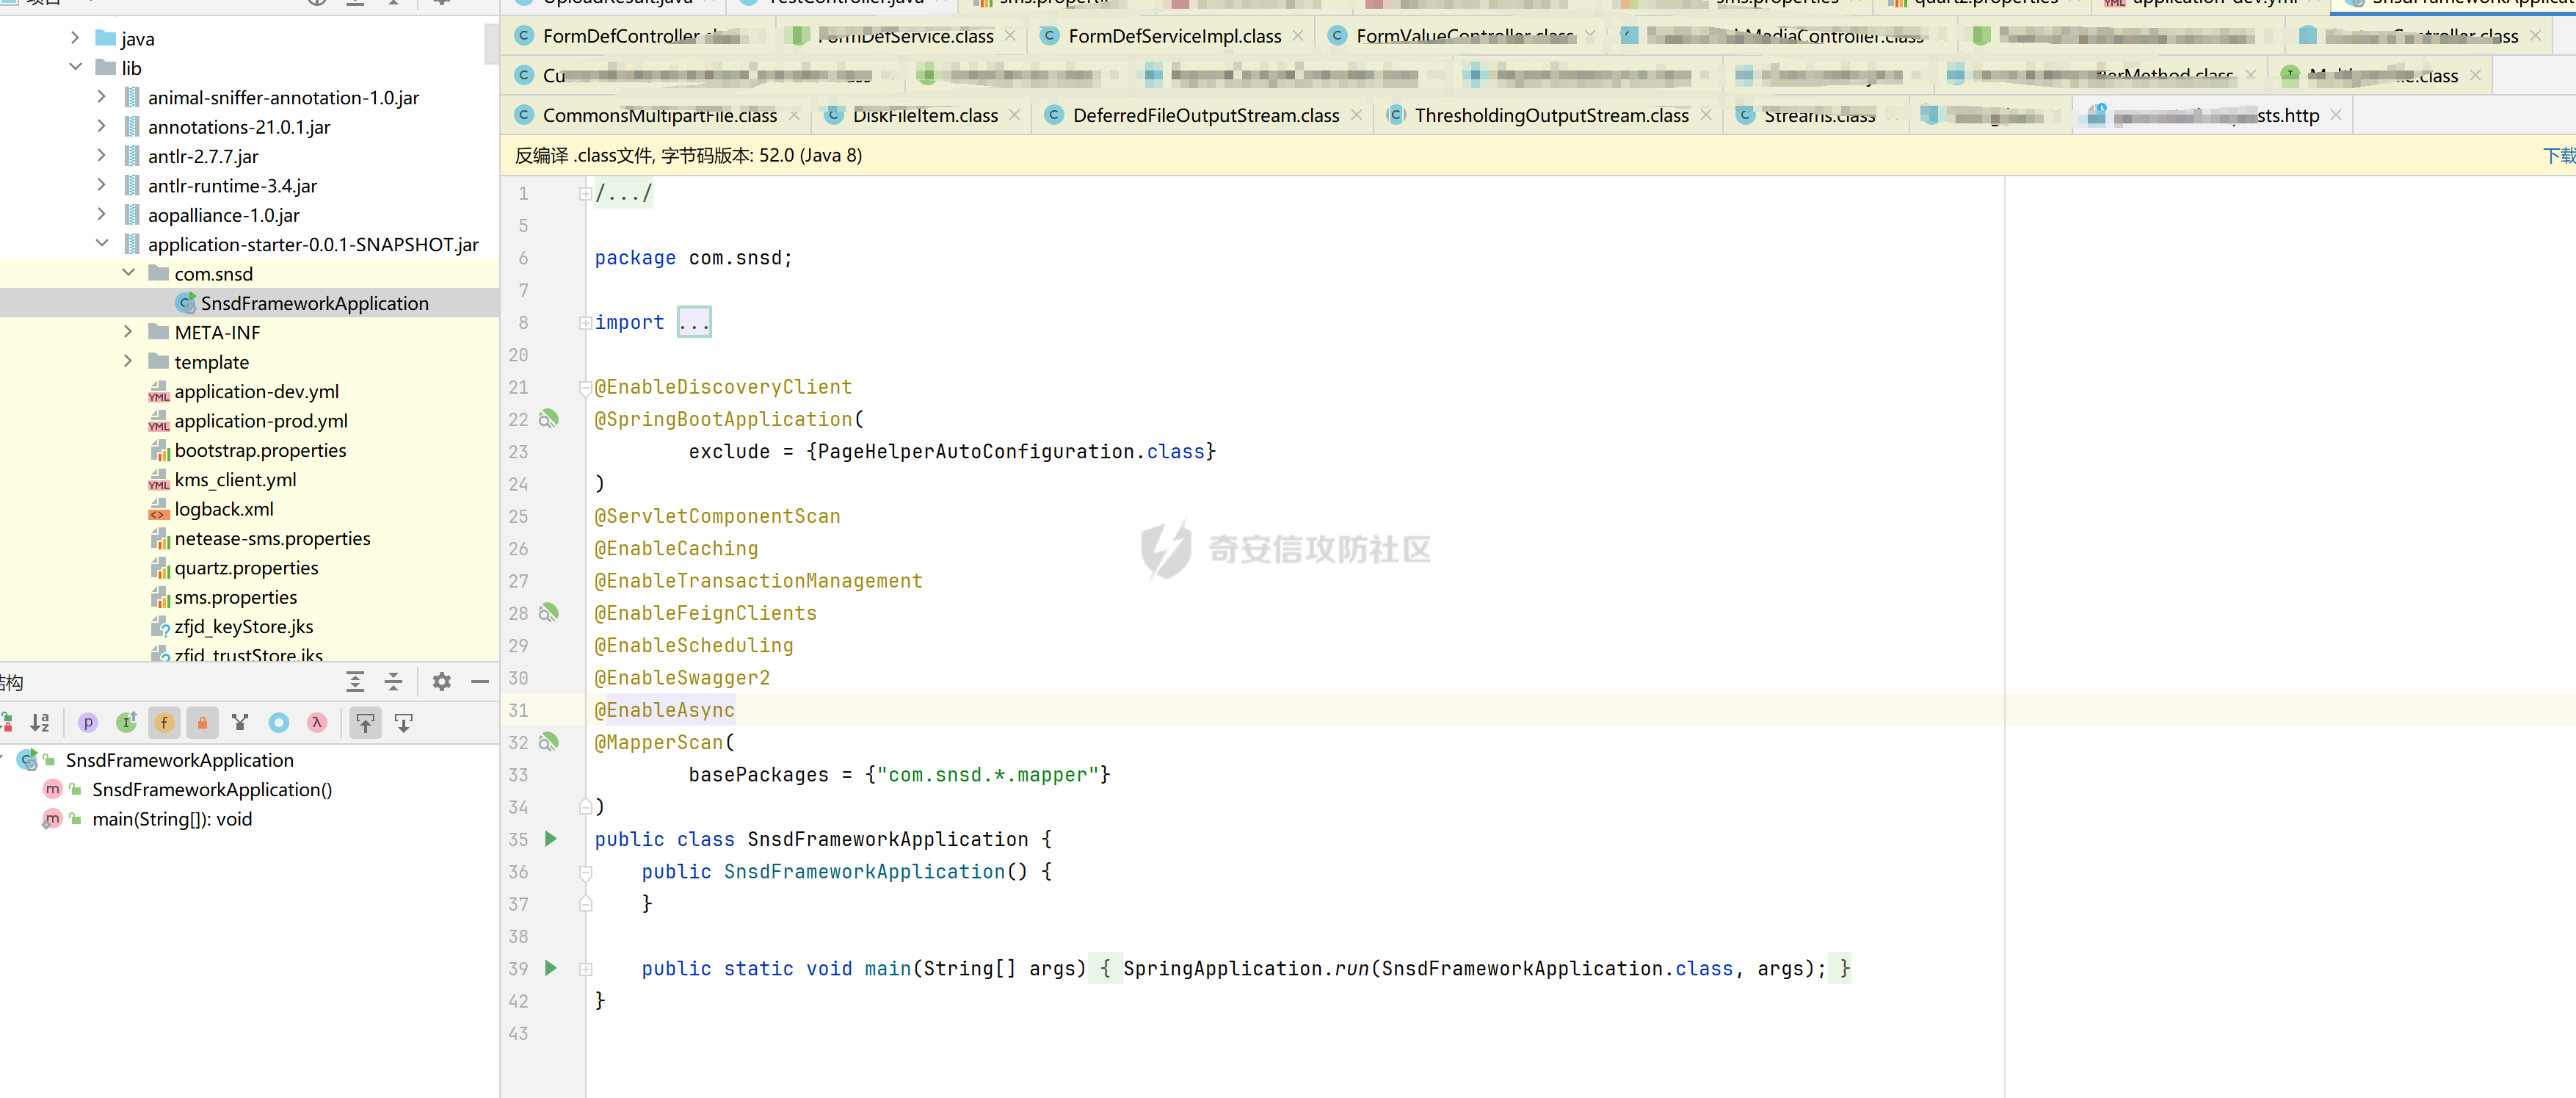Click the gutter bean icon beside @EnableFeignClients

pyautogui.click(x=548, y=613)
